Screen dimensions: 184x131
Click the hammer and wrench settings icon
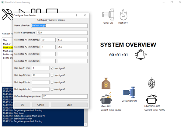7,14
